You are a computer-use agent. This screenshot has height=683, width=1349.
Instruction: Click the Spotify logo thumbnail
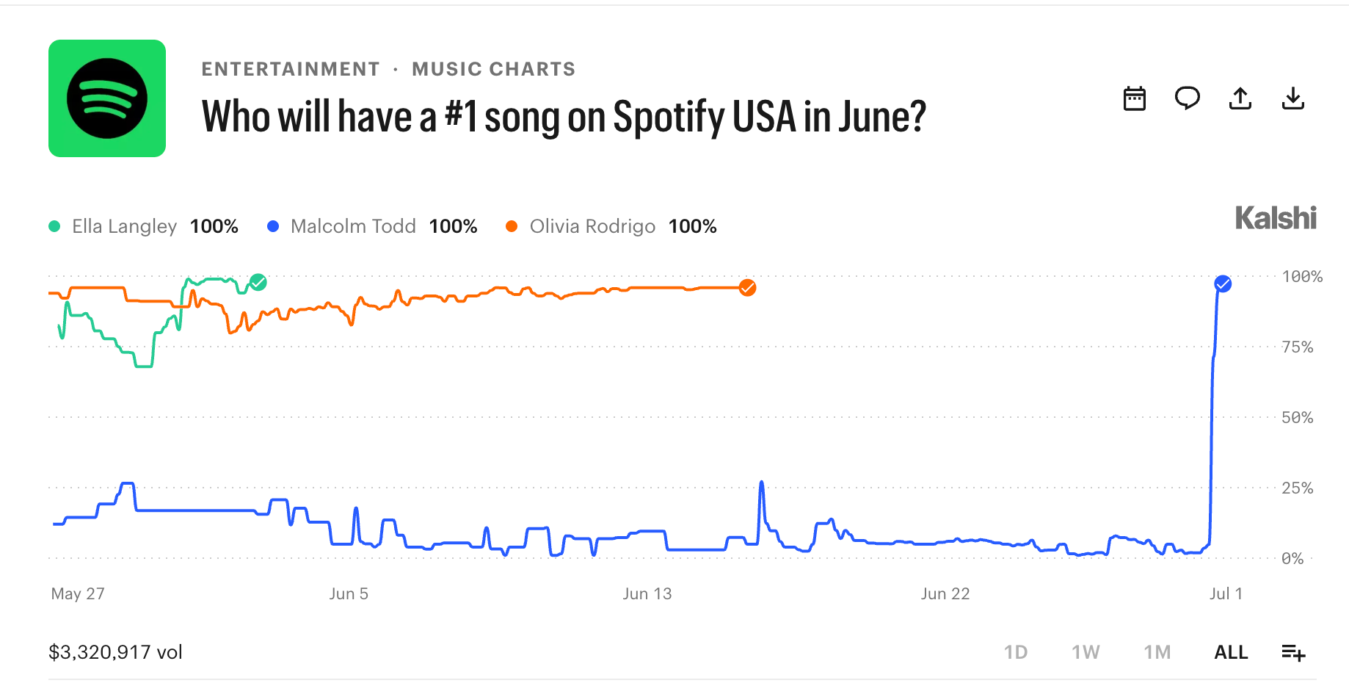click(107, 98)
